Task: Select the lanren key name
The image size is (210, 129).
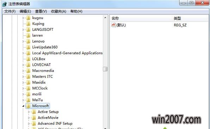Action: click(x=37, y=36)
